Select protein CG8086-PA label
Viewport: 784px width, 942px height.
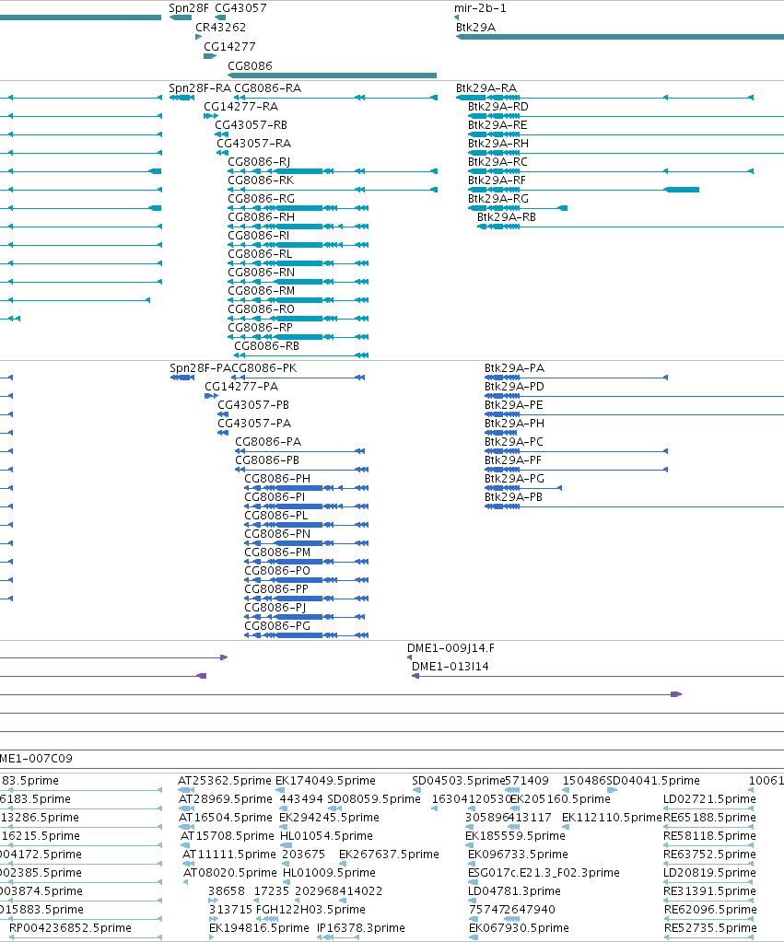click(268, 442)
